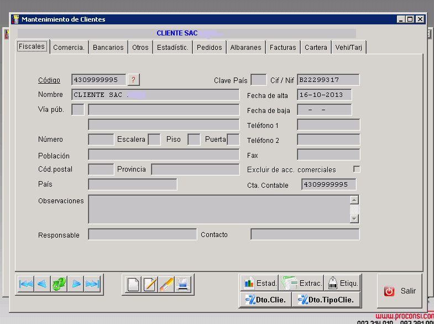Click the Teléfono 2 field
The height and width of the screenshot is (324, 434).
point(328,140)
